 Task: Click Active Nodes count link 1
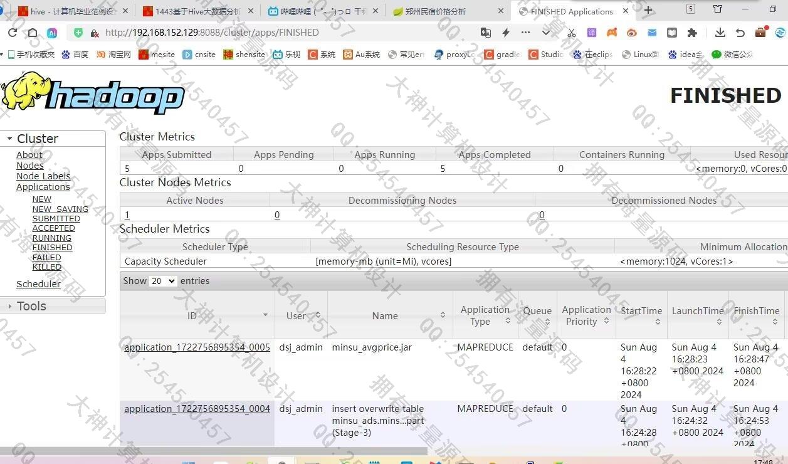[x=127, y=215]
